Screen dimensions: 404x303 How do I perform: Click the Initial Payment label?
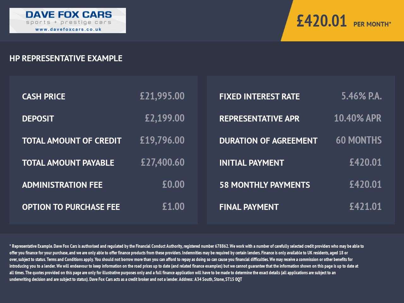coord(252,163)
